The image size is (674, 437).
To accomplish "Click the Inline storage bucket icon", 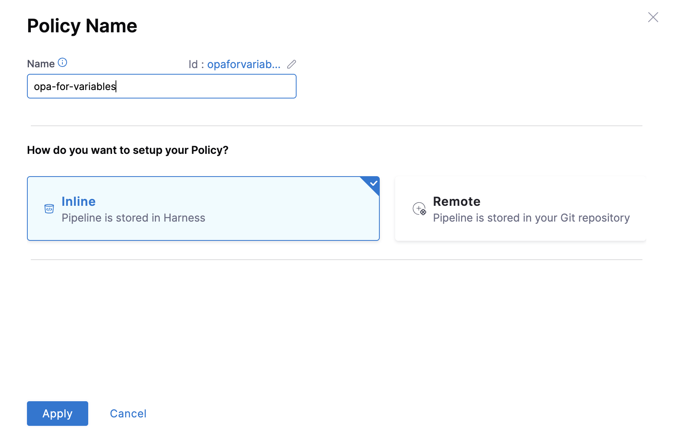I will point(49,208).
